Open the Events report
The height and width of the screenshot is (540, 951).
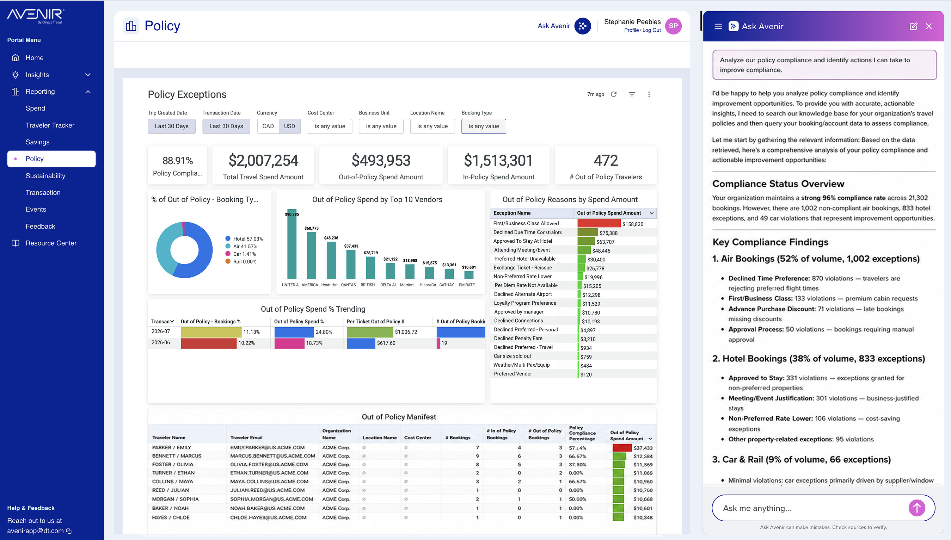pos(36,209)
